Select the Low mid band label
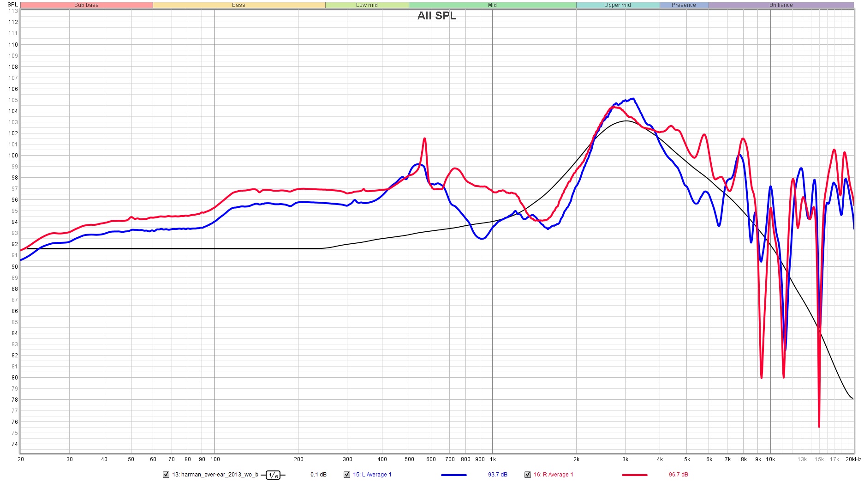 click(367, 5)
